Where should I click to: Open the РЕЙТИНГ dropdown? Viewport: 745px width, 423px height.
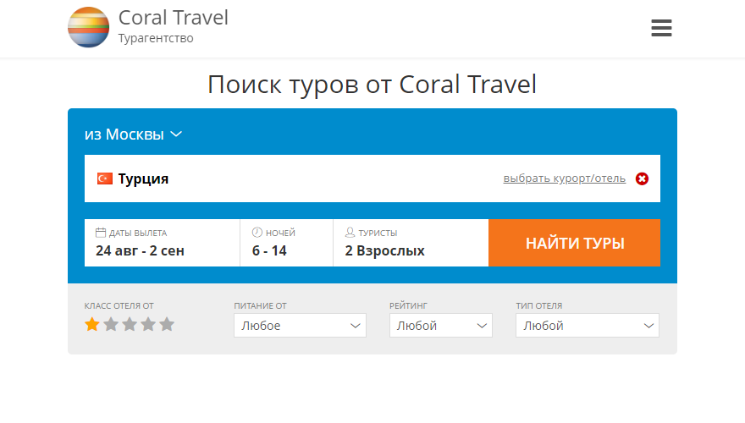(440, 326)
